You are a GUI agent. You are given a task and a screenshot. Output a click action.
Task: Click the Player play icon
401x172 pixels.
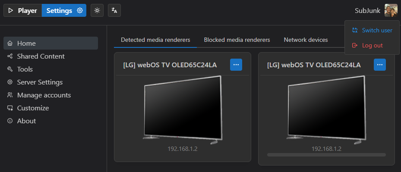click(x=10, y=10)
